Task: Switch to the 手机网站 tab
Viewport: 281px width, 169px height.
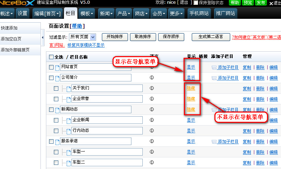Action: (199, 14)
